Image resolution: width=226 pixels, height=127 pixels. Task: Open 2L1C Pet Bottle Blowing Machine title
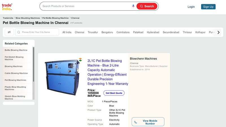(x=108, y=72)
